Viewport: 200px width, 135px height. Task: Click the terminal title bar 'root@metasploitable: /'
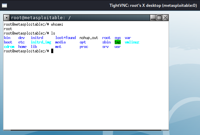click(x=80, y=18)
